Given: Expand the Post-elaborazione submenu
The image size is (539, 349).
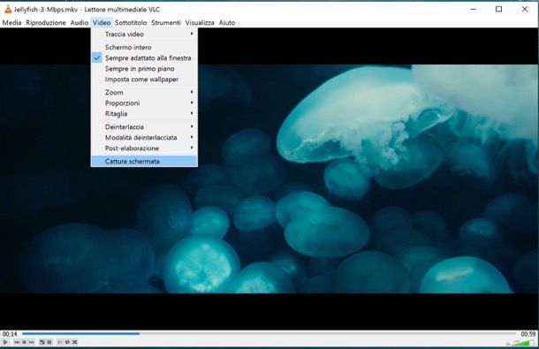Looking at the screenshot, I should tap(144, 148).
